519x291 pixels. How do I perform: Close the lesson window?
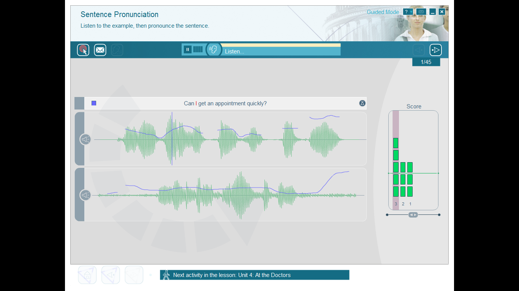click(x=441, y=12)
